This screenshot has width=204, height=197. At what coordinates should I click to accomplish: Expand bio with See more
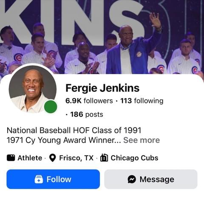point(142,140)
